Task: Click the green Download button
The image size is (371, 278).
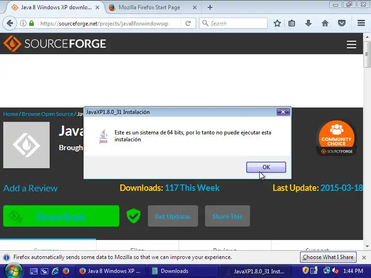Action: coord(61,216)
